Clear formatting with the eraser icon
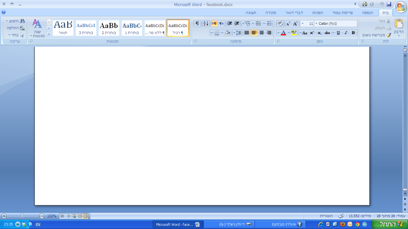The image size is (408, 229). (280, 24)
